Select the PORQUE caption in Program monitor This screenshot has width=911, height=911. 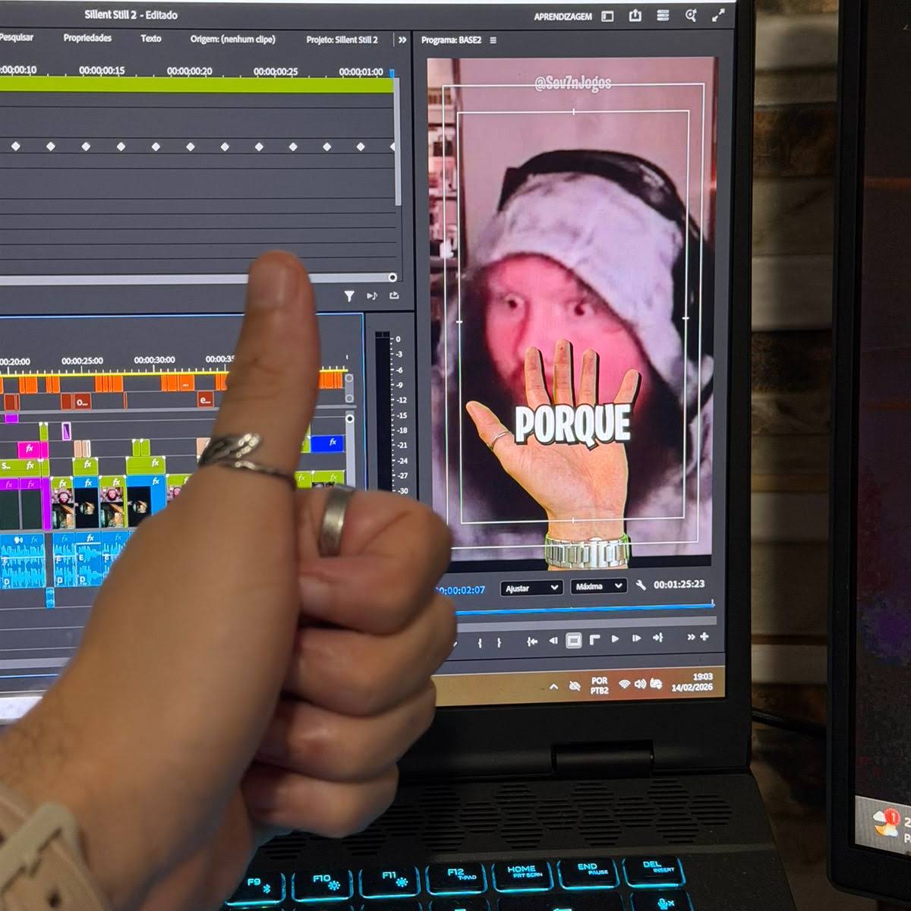tap(573, 424)
